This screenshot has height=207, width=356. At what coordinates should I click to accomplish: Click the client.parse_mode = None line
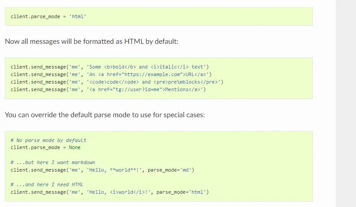pyautogui.click(x=46, y=148)
